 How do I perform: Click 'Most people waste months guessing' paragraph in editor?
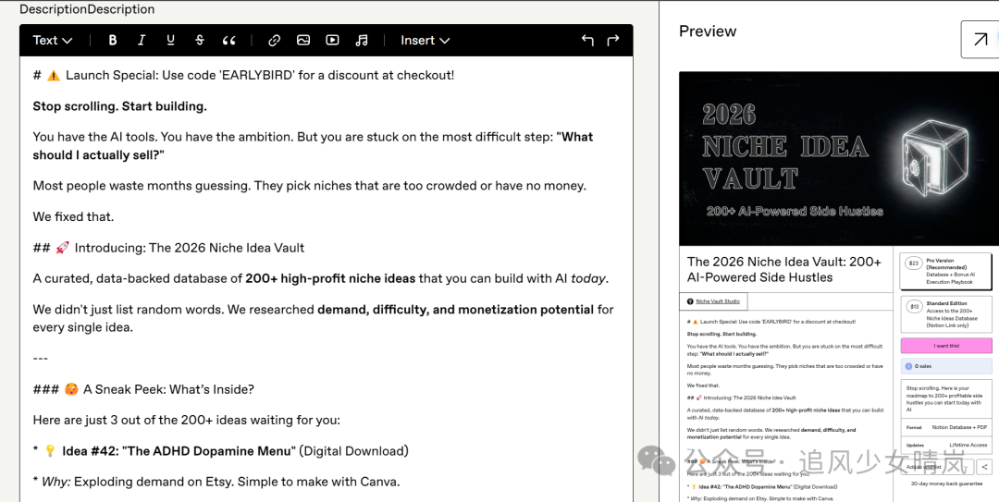coord(310,186)
